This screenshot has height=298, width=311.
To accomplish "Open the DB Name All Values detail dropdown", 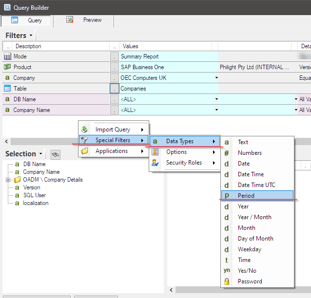I will [296, 99].
